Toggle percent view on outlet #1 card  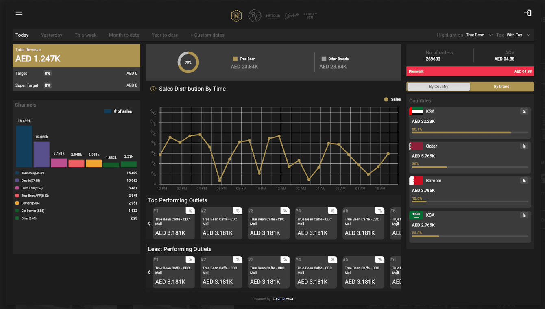(190, 211)
